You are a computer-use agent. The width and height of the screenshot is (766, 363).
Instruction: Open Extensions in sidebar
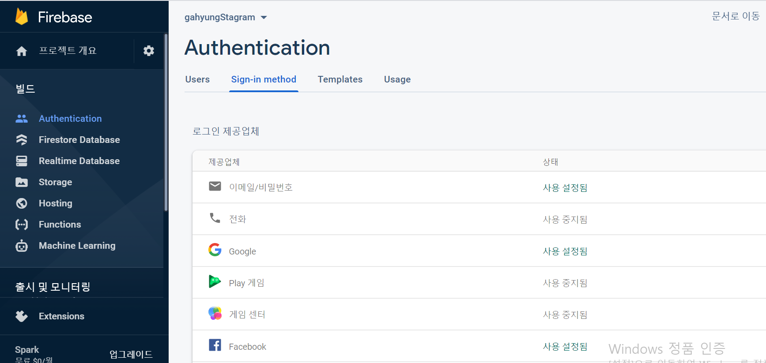coord(61,316)
